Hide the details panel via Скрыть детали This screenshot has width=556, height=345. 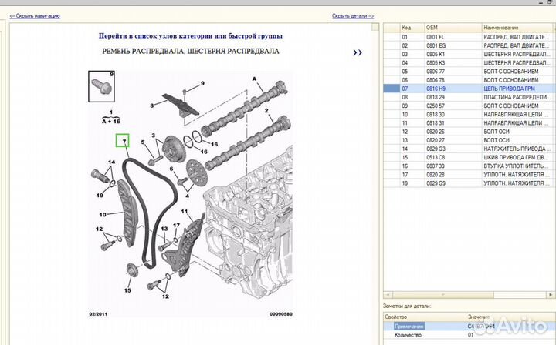coord(353,15)
